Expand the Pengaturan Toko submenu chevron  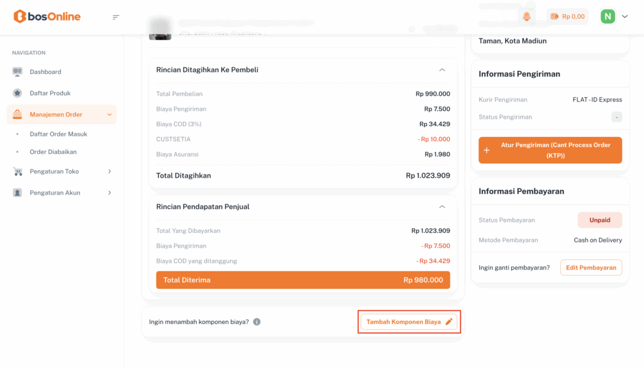[109, 171]
